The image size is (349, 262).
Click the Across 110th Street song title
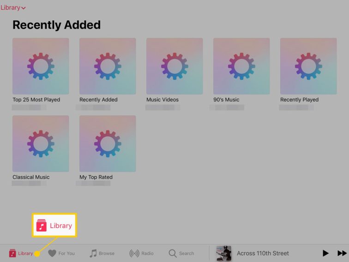(x=263, y=253)
